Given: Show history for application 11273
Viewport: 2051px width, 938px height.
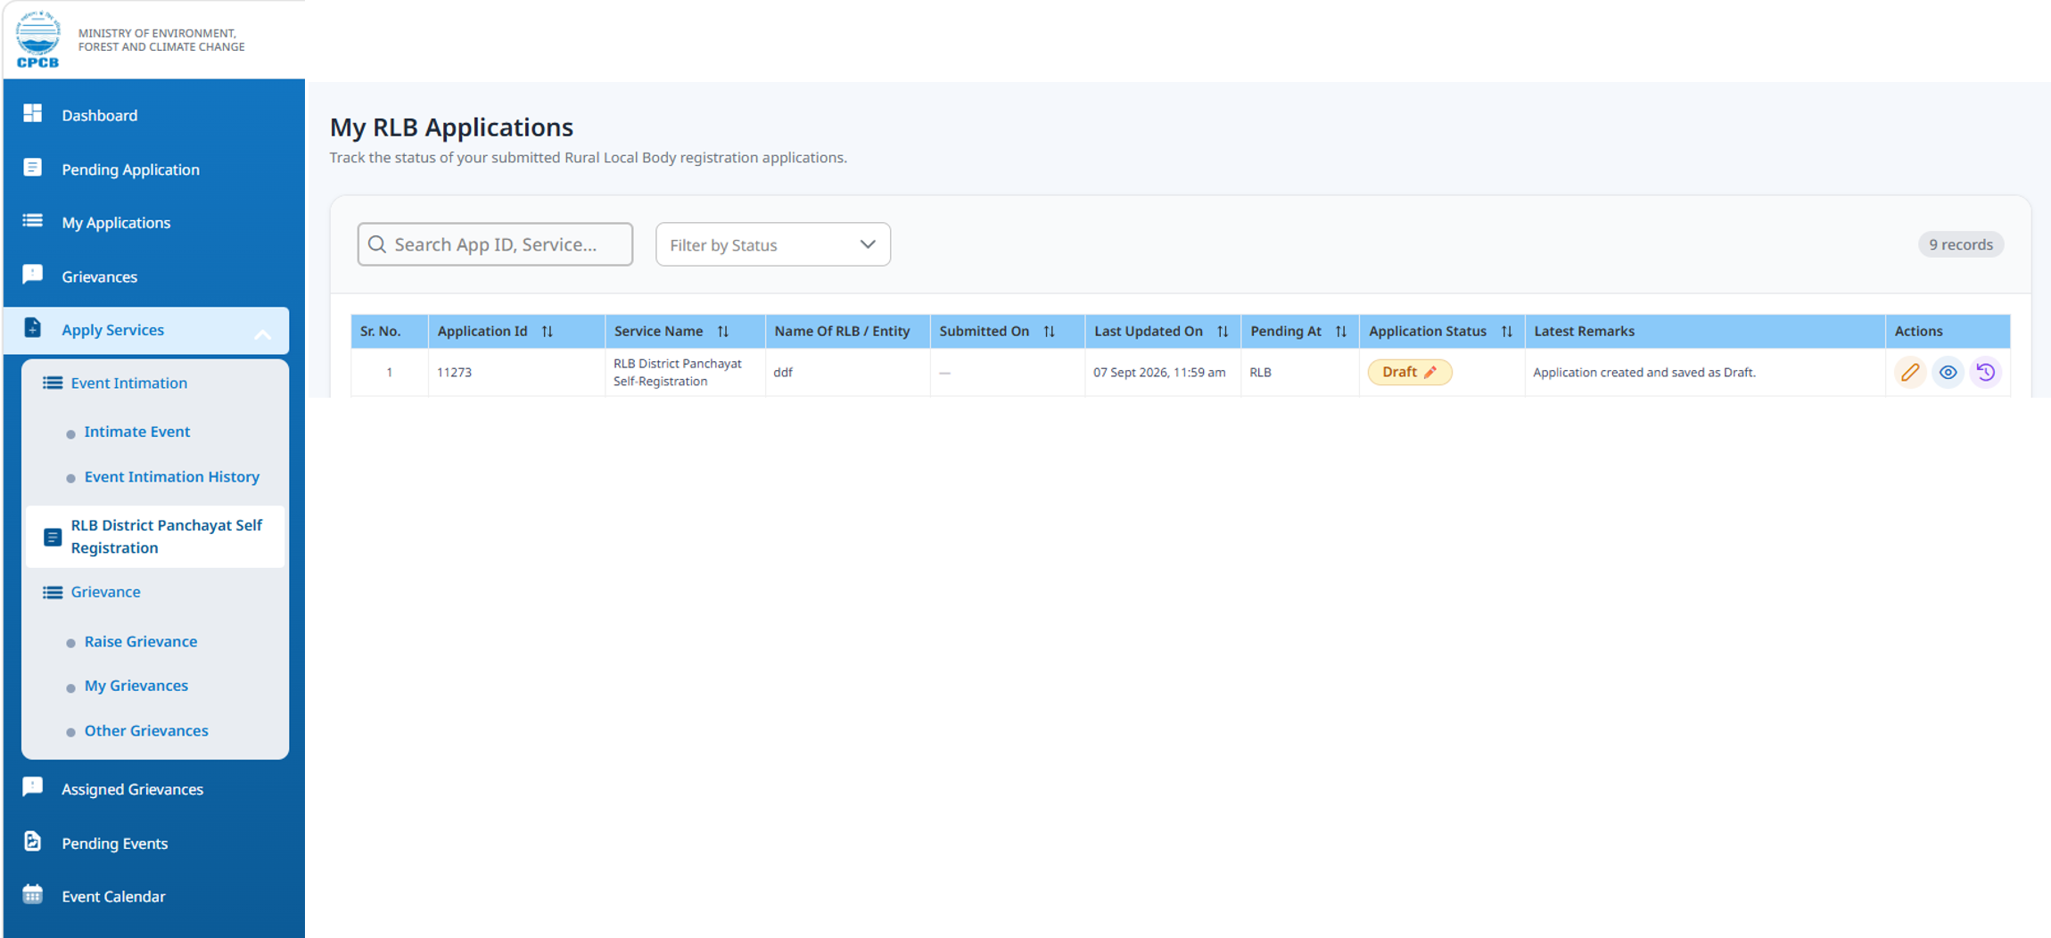Looking at the screenshot, I should 1986,373.
